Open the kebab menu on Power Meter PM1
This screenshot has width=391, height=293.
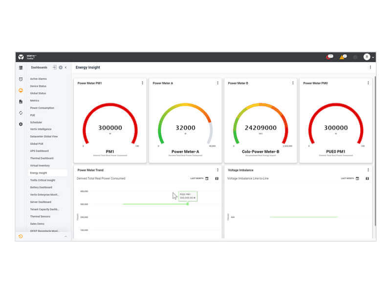[x=142, y=83]
